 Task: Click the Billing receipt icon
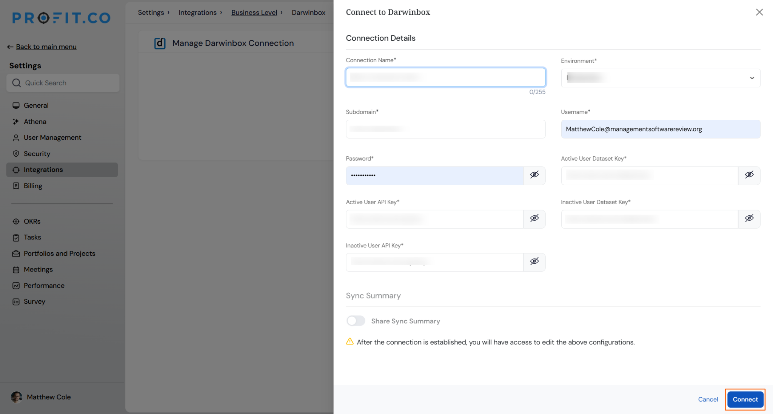click(x=16, y=186)
